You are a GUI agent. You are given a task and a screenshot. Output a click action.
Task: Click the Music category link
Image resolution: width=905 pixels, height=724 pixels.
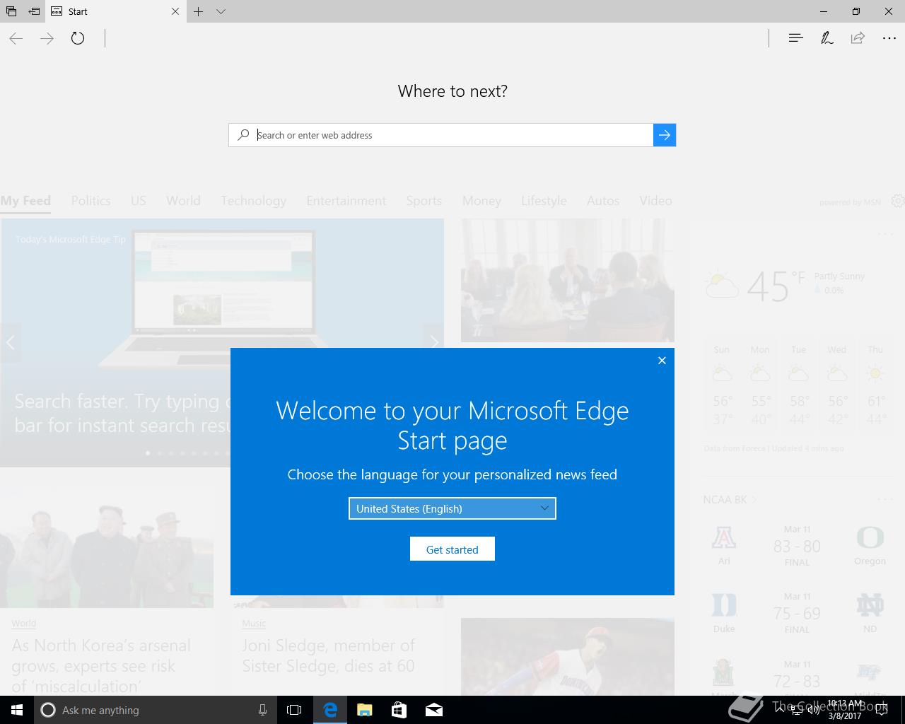[x=254, y=624]
